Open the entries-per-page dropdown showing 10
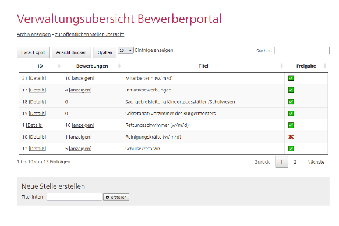This screenshot has width=339, height=226. (x=126, y=50)
